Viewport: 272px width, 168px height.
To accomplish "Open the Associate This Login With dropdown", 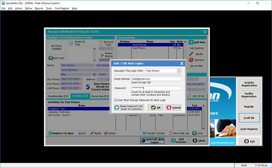I will [179, 71].
